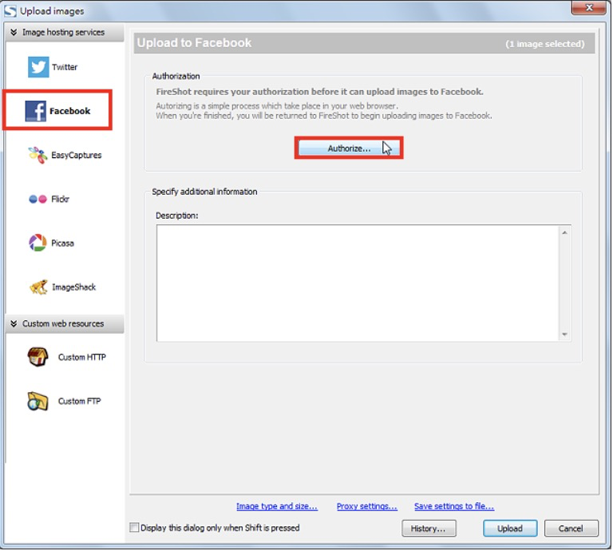
Task: Select the EasyCaptures service label
Action: tap(77, 155)
